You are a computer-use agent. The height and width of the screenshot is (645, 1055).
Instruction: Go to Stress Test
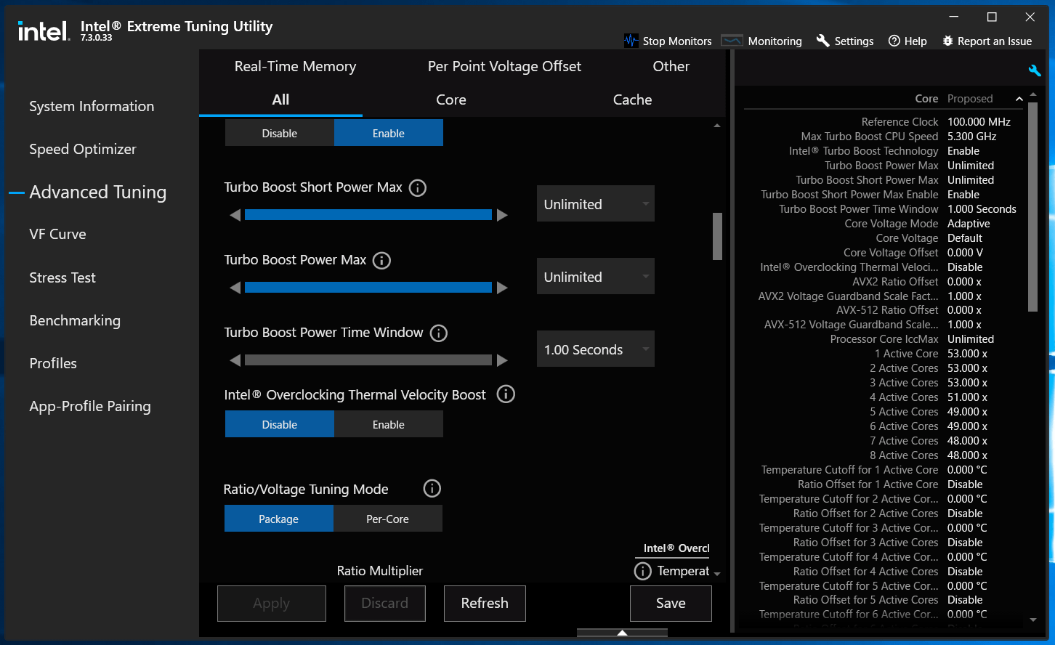click(62, 277)
